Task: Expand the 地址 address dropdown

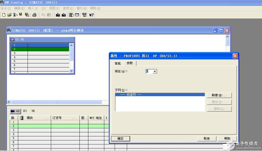Action: pyautogui.click(x=155, y=71)
